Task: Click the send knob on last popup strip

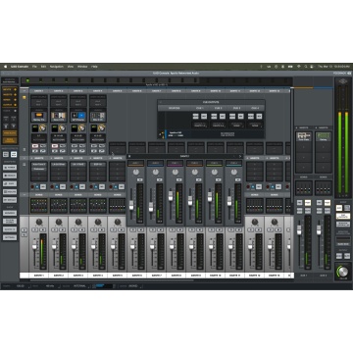Action: coord(234,172)
